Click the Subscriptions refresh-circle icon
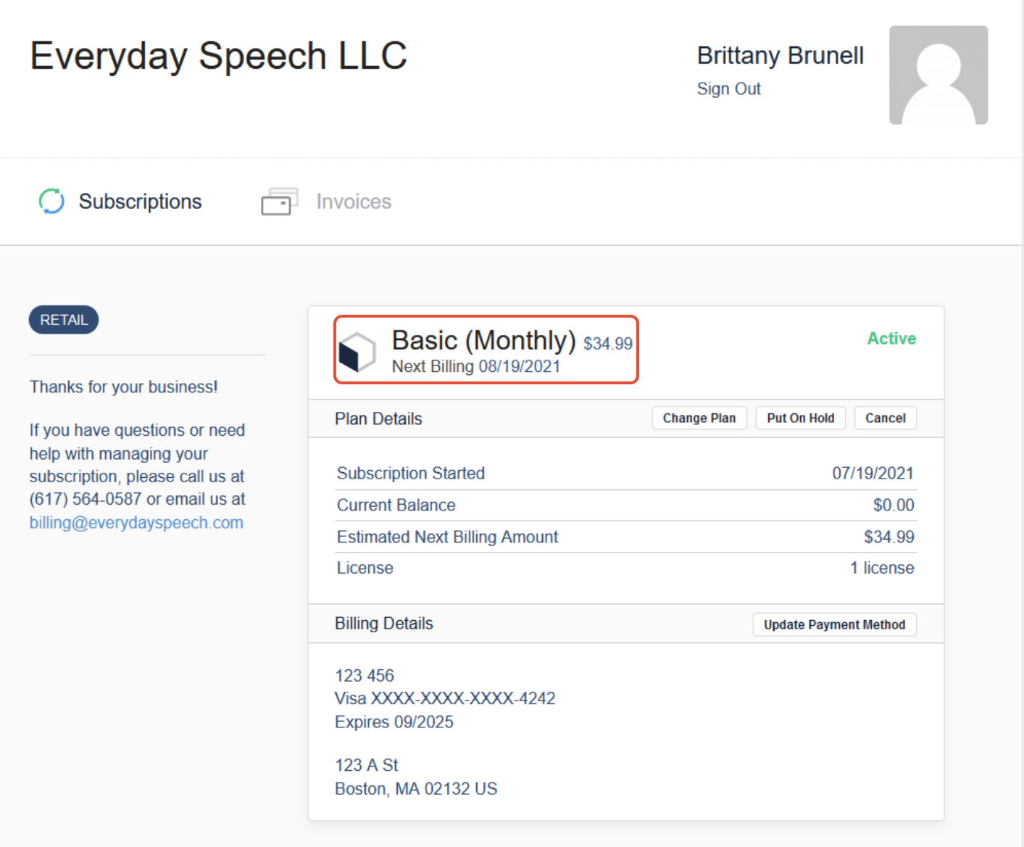The image size is (1024, 847). pyautogui.click(x=51, y=201)
